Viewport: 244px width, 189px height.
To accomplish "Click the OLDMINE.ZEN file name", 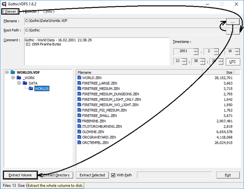I will 93,132.
